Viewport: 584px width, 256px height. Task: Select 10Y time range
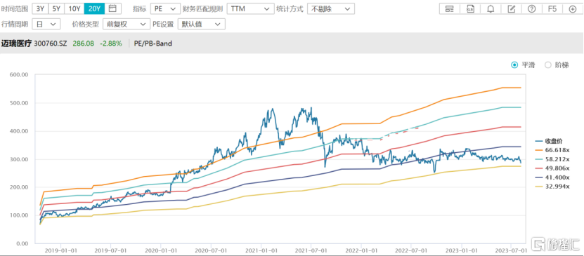tap(74, 8)
